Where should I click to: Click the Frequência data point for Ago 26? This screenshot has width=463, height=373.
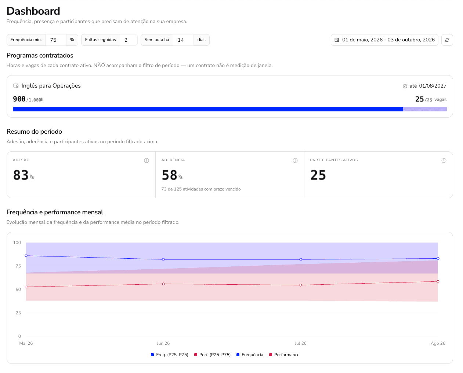click(438, 259)
